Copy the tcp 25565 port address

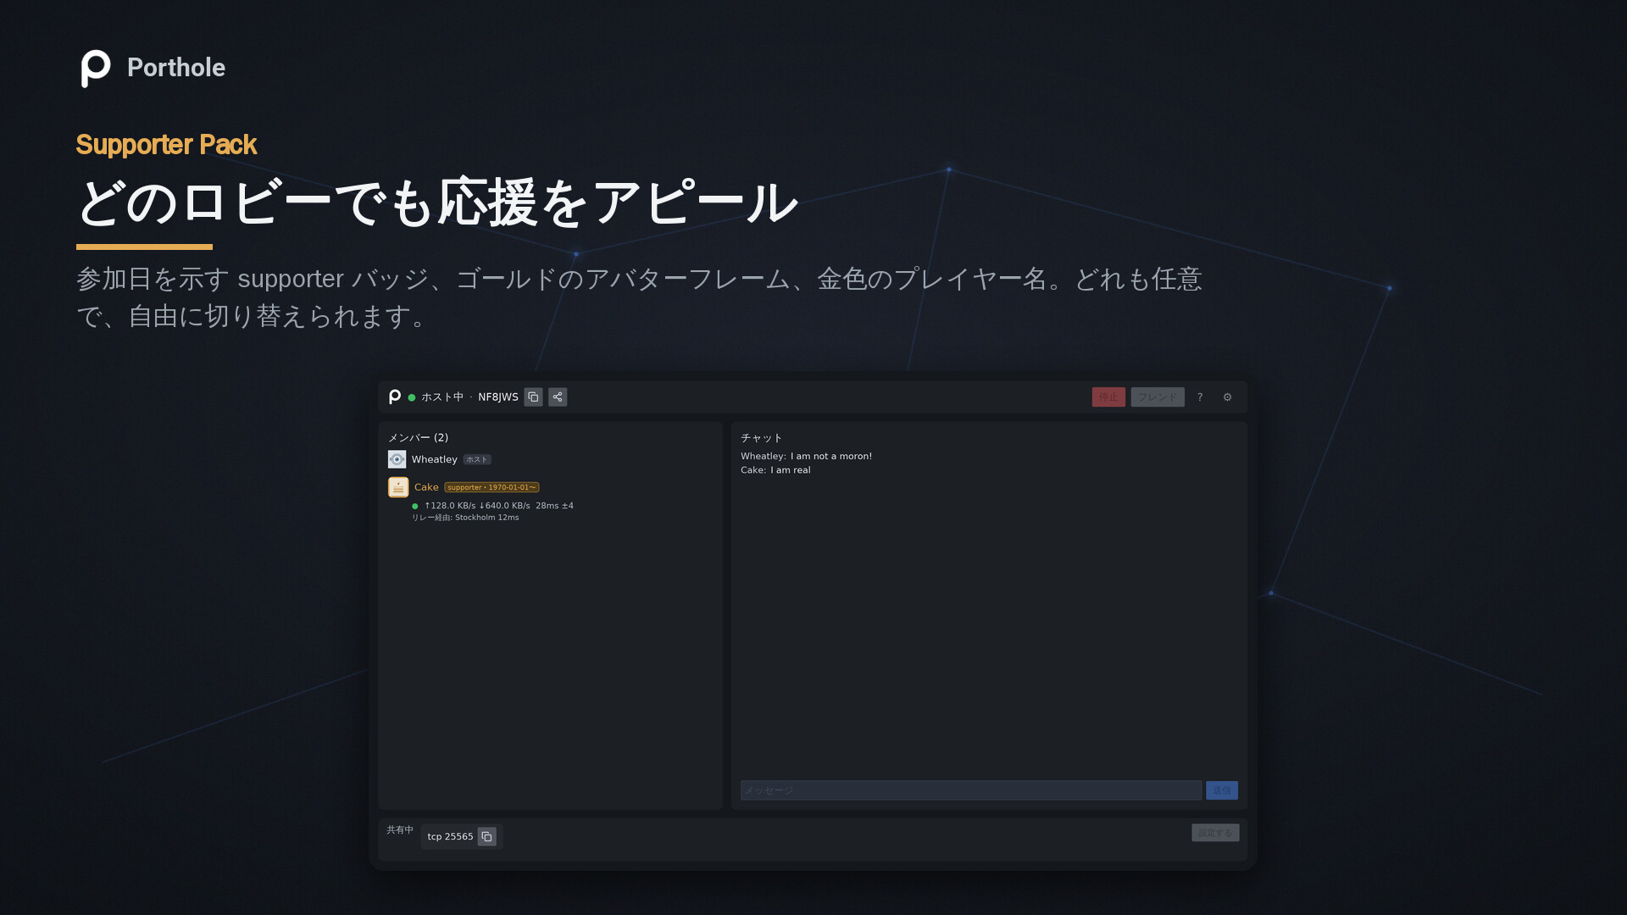(x=486, y=836)
